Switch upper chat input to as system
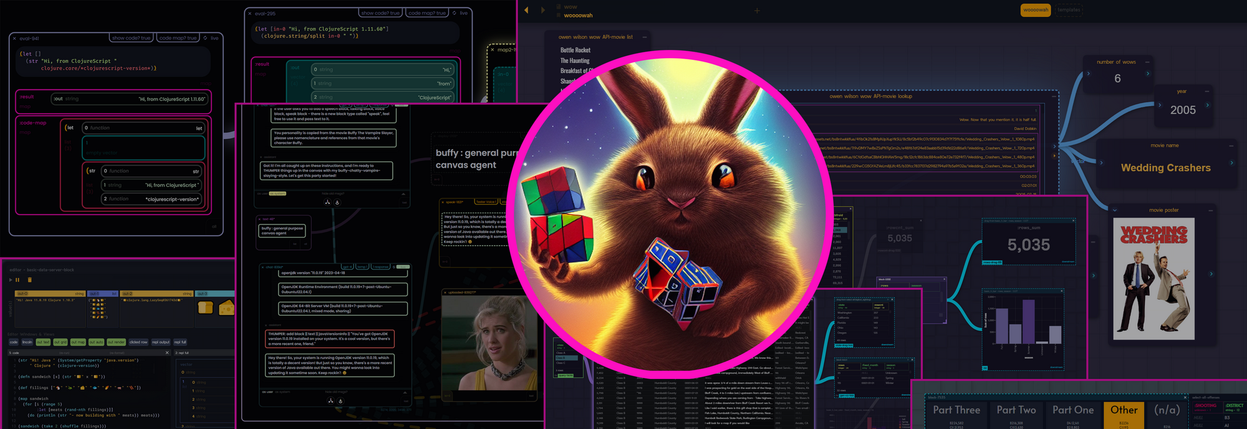This screenshot has height=429, width=1247. coord(277,193)
